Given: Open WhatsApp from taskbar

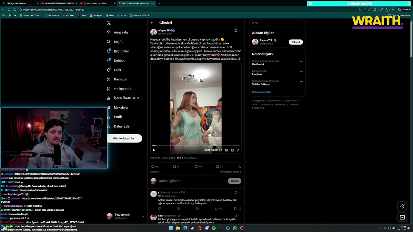Looking at the screenshot, I should pos(235,228).
